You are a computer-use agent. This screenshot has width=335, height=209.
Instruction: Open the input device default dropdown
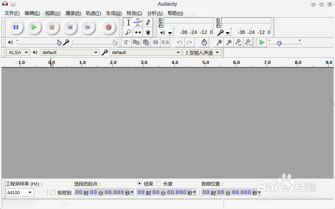(145, 53)
